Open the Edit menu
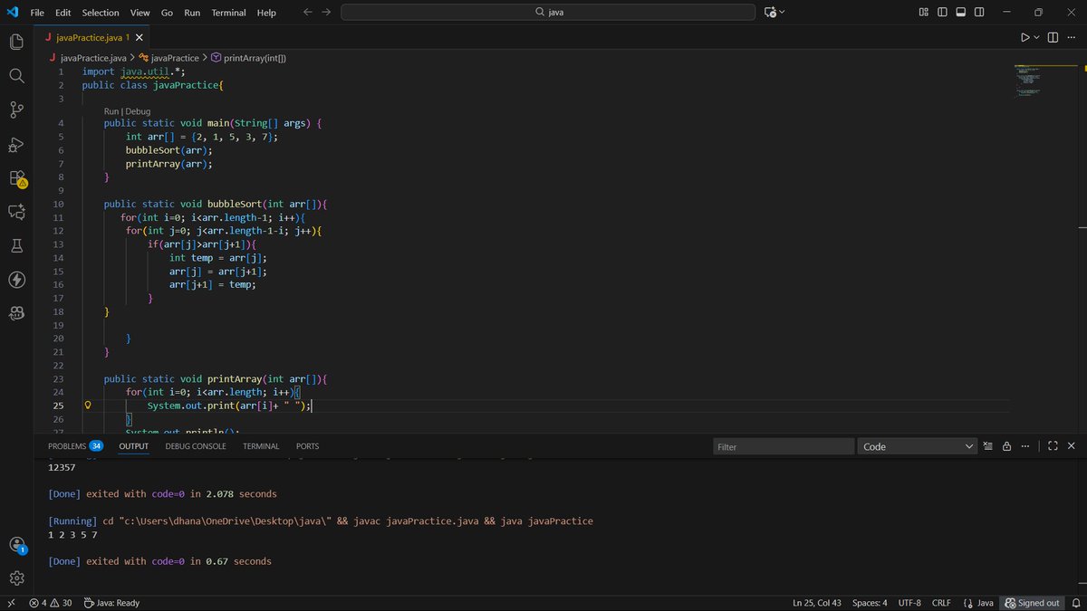The width and height of the screenshot is (1087, 611). tap(63, 13)
